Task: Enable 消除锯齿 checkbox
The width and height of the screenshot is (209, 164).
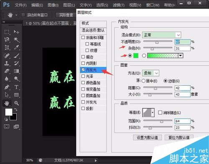Action: pyautogui.click(x=160, y=113)
